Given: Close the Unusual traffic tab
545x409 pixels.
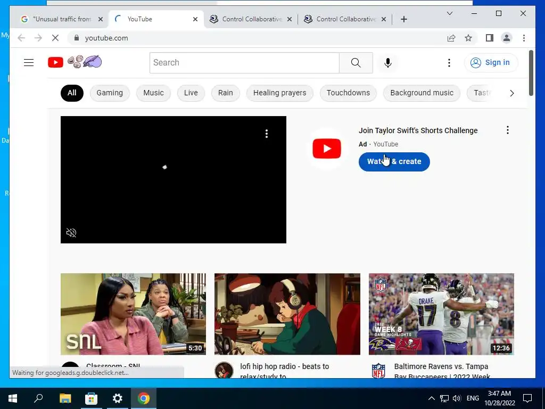Looking at the screenshot, I should click(x=101, y=19).
